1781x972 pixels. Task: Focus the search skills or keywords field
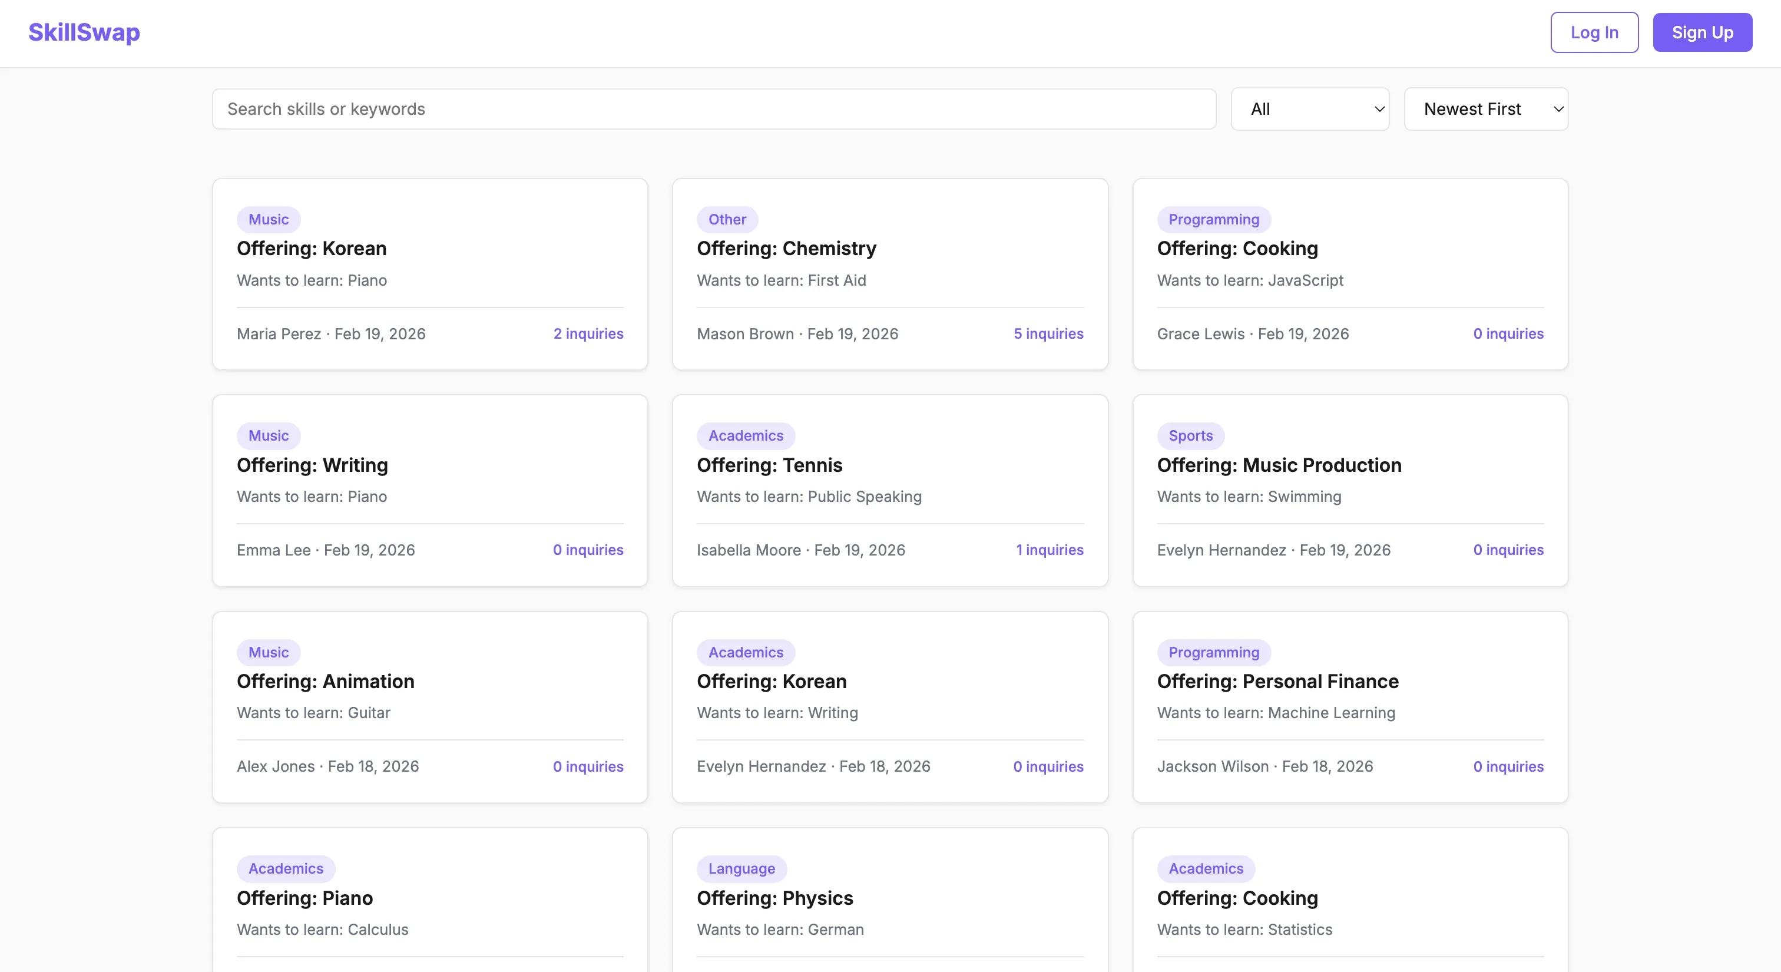click(x=713, y=109)
